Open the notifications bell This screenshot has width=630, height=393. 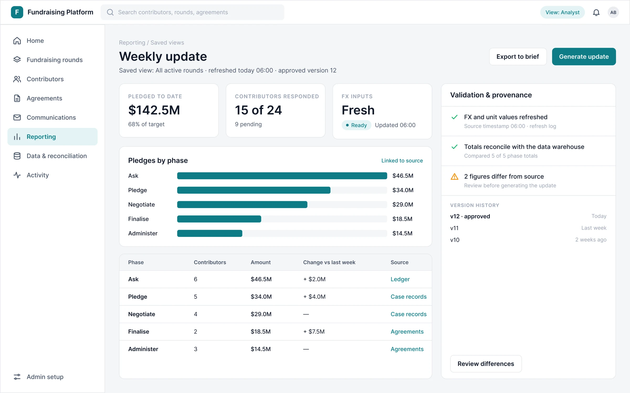[x=596, y=12]
